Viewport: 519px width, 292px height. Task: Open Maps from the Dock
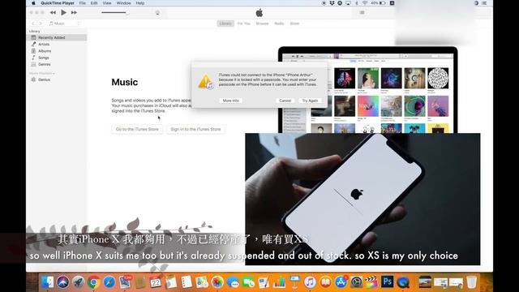[x=202, y=282]
